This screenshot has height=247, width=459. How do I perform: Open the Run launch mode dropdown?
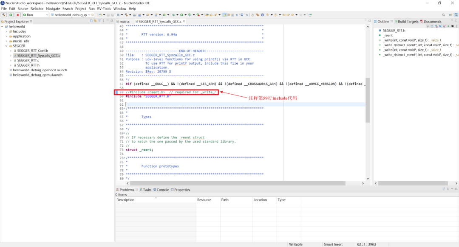coord(47,15)
